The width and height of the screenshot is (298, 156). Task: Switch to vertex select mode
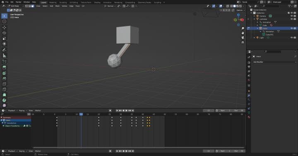point(26,6)
